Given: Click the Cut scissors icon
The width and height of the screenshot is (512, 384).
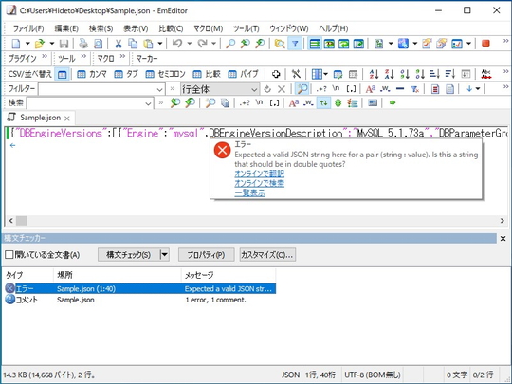Looking at the screenshot, I should [x=119, y=43].
